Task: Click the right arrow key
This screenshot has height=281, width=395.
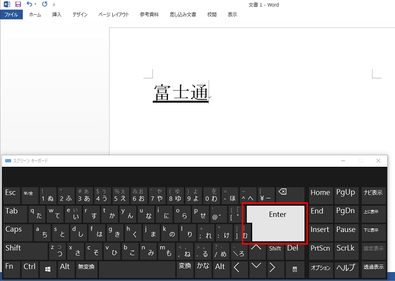Action: click(275, 269)
